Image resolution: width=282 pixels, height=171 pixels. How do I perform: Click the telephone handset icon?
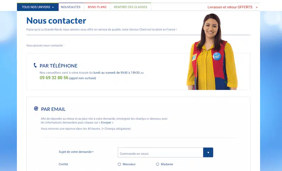coord(35,65)
